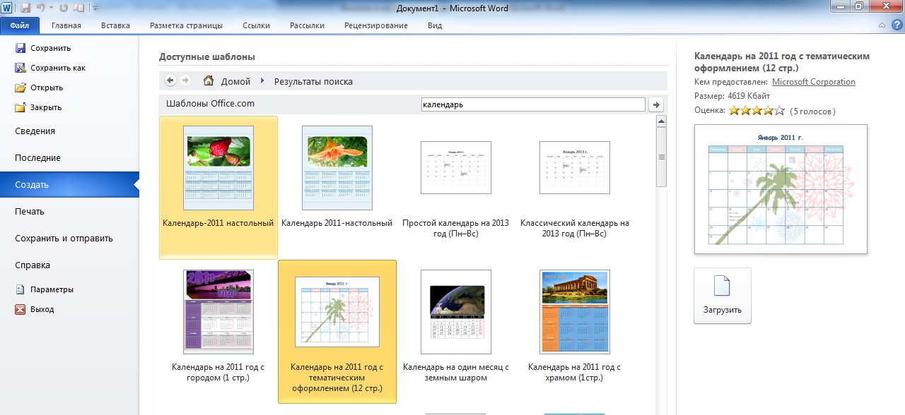Choose the Простой календарь на 2013 год template
The height and width of the screenshot is (415, 905).
click(x=455, y=188)
